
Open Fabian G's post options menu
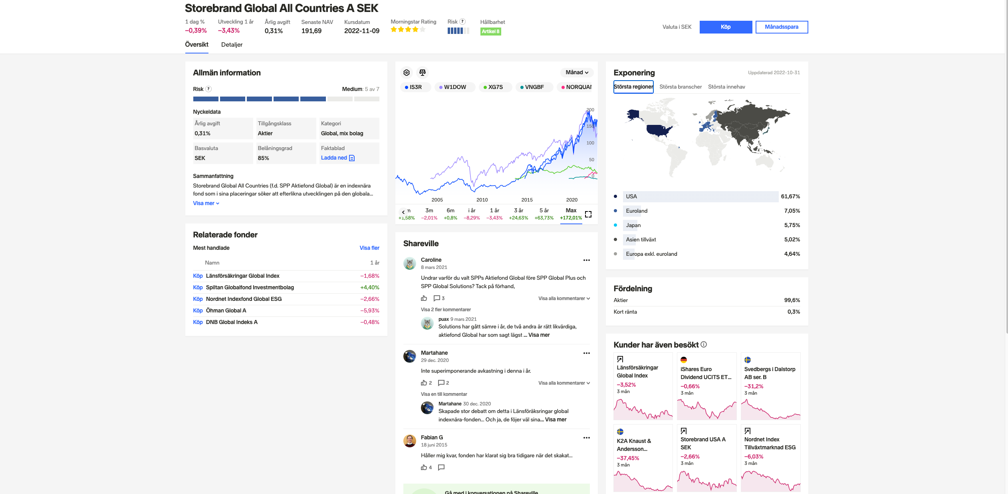click(x=586, y=438)
